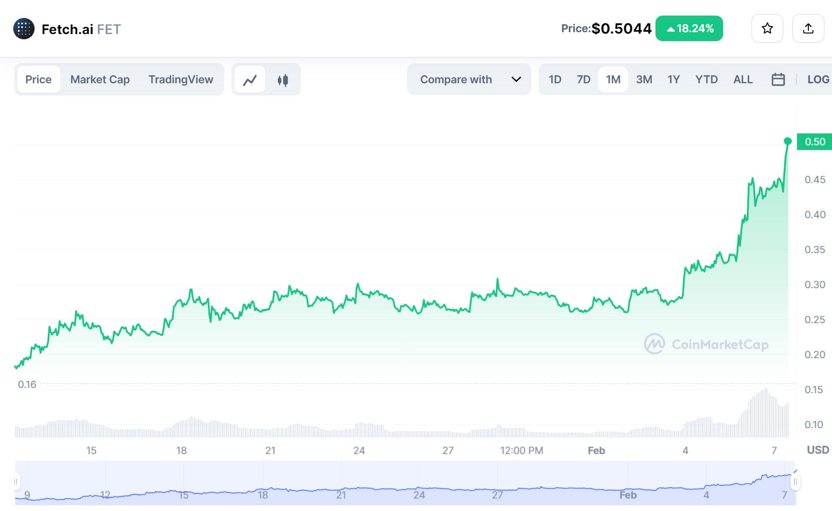This screenshot has width=832, height=511.
Task: Toggle LOG scale on chart
Action: [x=818, y=79]
